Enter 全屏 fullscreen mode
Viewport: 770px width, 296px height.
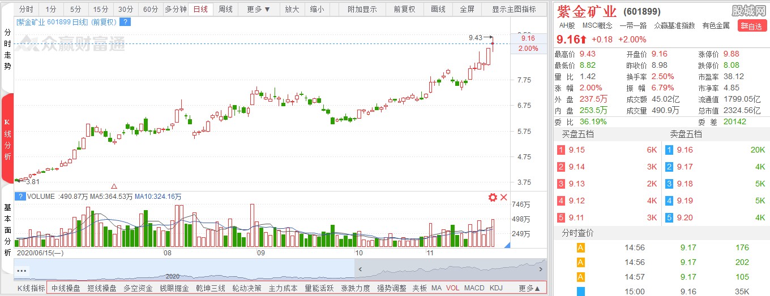click(467, 9)
